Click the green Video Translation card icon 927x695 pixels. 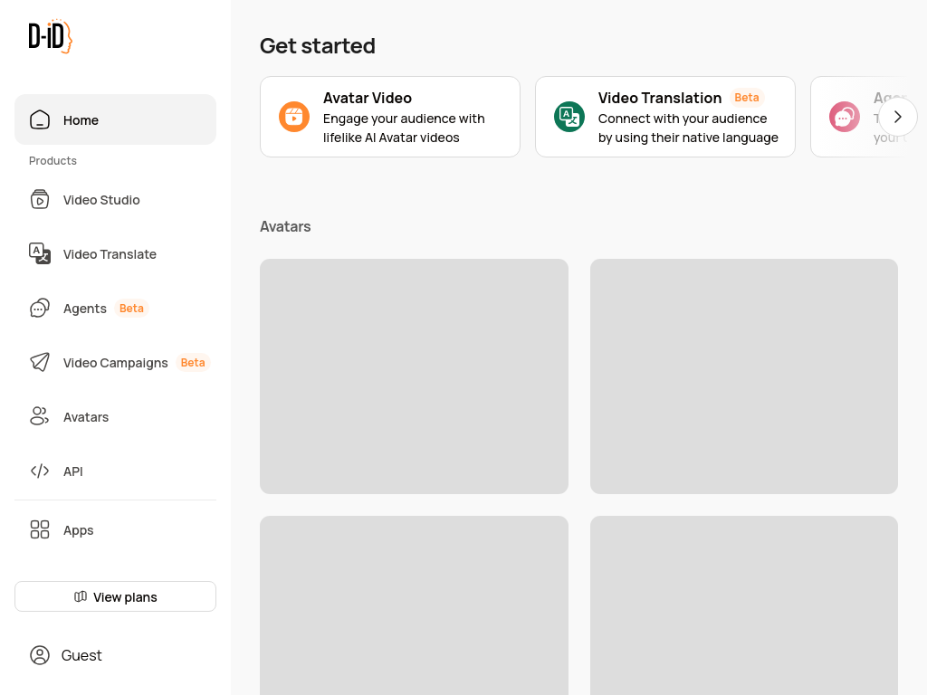[569, 117]
